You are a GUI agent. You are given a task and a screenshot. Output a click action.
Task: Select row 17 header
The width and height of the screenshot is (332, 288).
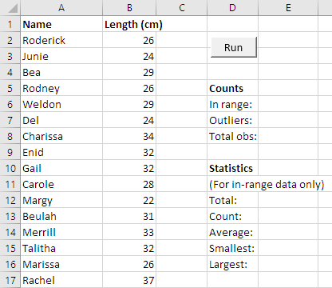10,280
